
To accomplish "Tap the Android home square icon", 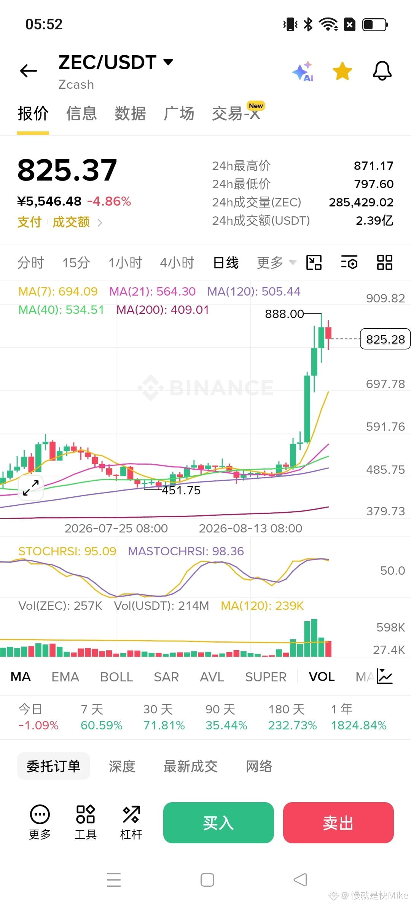I will [x=207, y=880].
